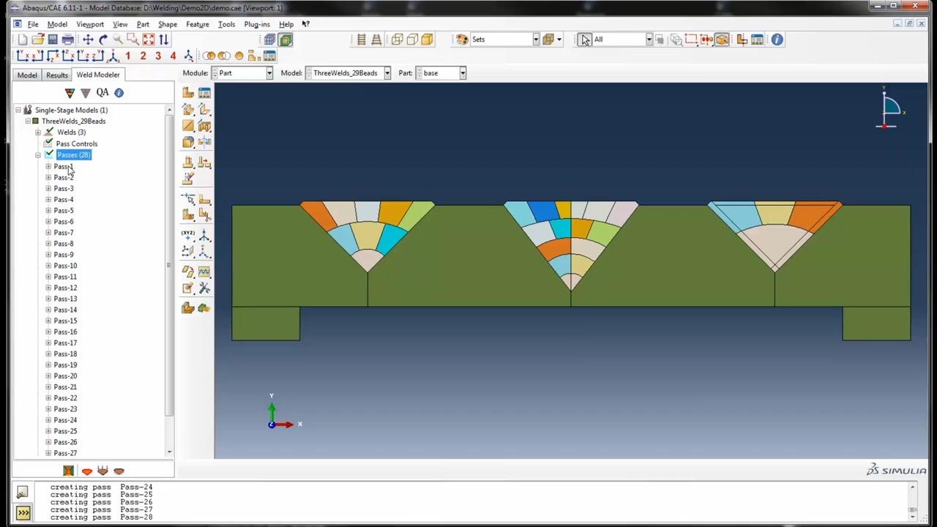Viewport: 937px width, 527px height.
Task: Select Pass-27 in the tree
Action: [x=65, y=453]
